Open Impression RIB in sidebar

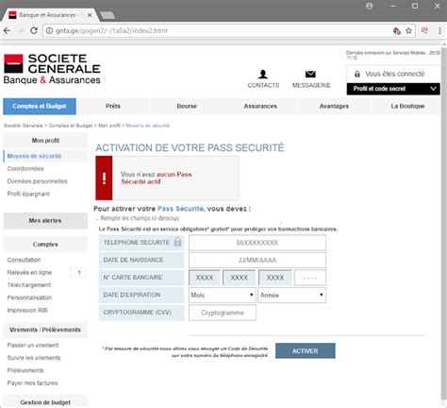27,311
